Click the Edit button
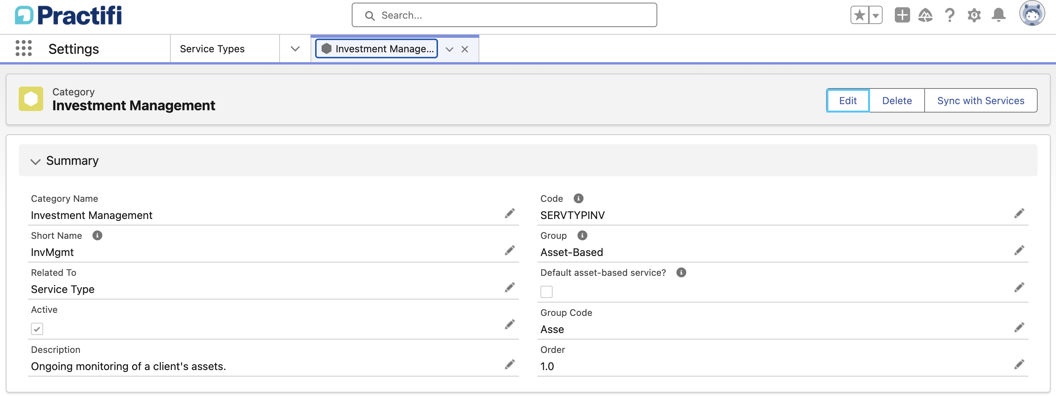The height and width of the screenshot is (396, 1056). pos(847,100)
